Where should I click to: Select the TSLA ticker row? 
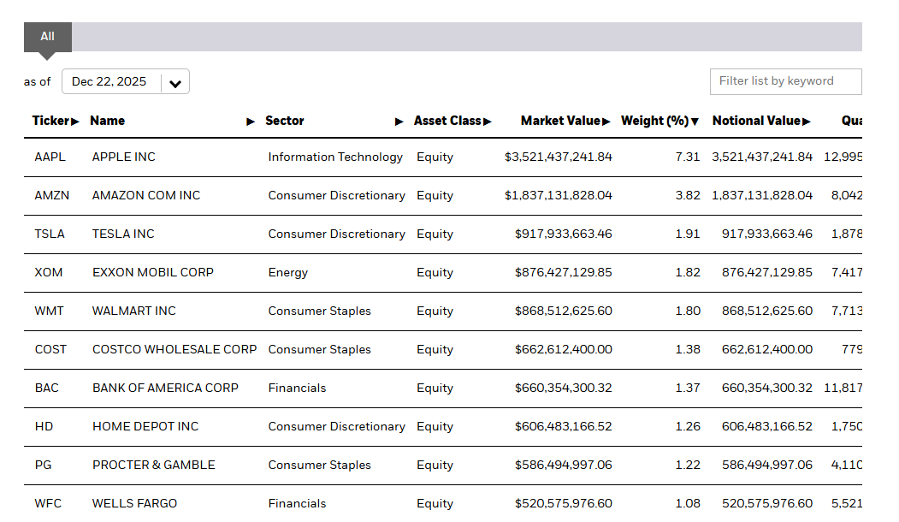(50, 234)
